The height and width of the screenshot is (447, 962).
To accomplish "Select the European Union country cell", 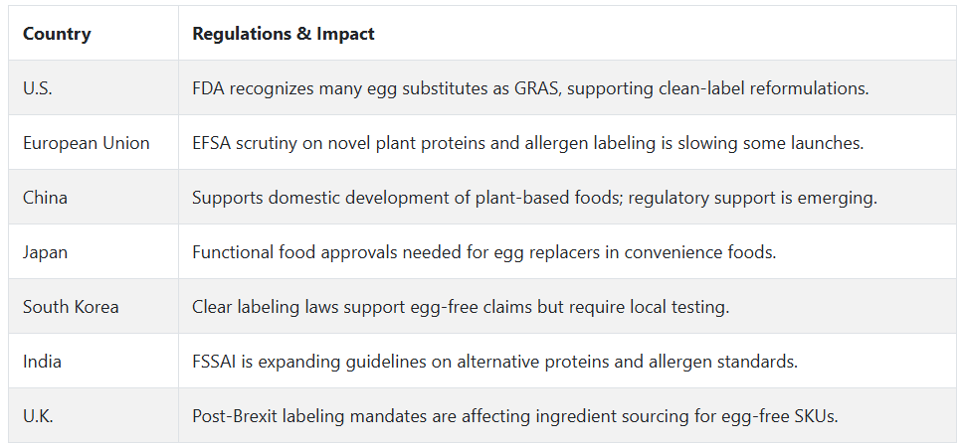I will point(87,143).
